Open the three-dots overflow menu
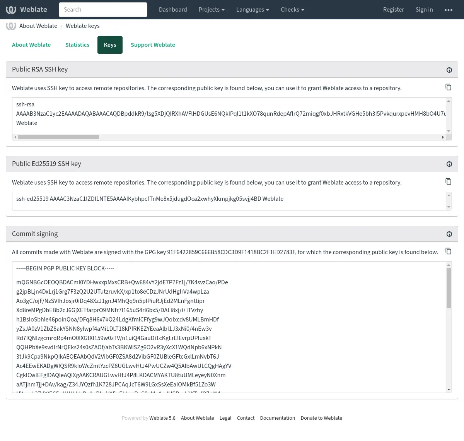The image size is (464, 441). coord(449,10)
